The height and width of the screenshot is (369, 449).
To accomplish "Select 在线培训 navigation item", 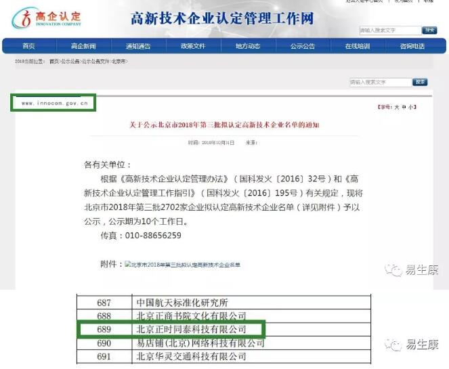I will point(358,46).
